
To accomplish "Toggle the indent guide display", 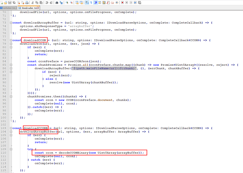I will pos(96,2).
